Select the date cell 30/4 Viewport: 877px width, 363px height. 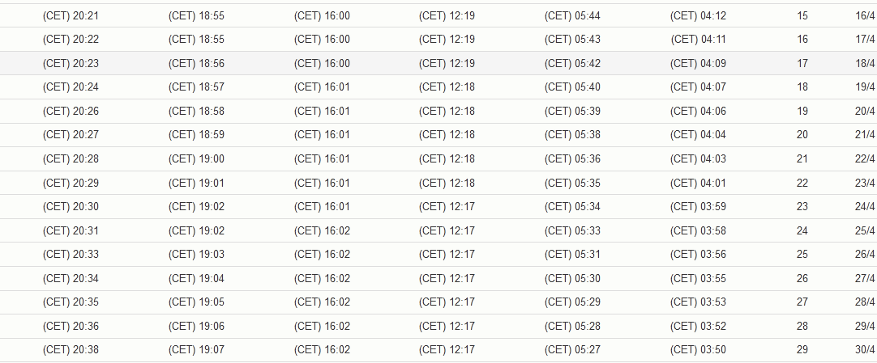tap(865, 350)
